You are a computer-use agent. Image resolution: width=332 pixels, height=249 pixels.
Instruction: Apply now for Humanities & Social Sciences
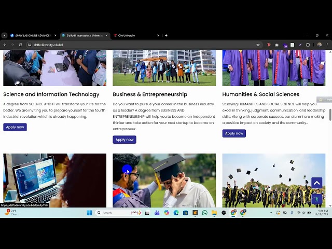pos(234,133)
